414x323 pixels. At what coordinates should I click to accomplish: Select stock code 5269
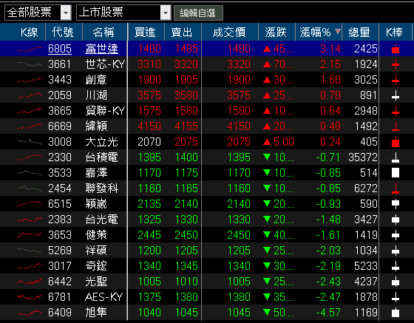tap(60, 251)
